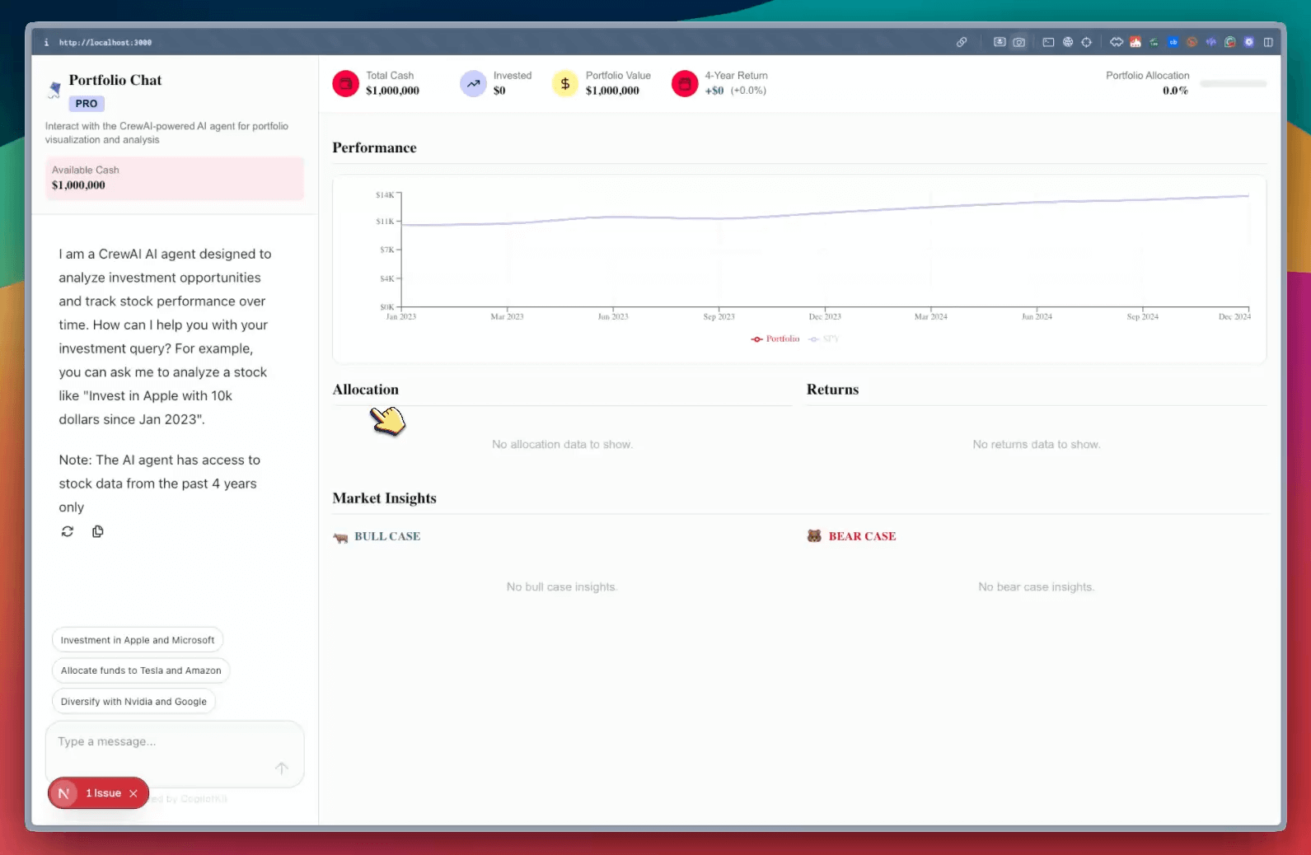Click the Market Insights heading

(x=384, y=498)
